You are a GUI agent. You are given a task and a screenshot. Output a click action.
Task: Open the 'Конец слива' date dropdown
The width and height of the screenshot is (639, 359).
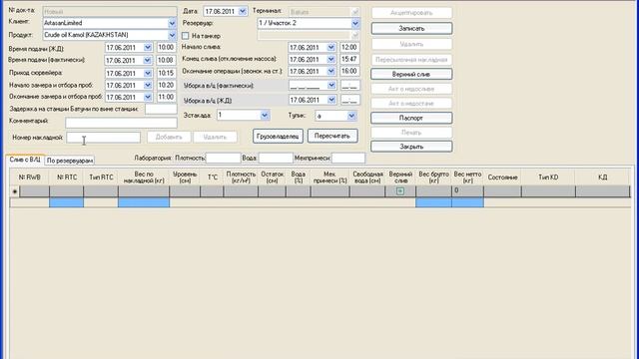330,60
